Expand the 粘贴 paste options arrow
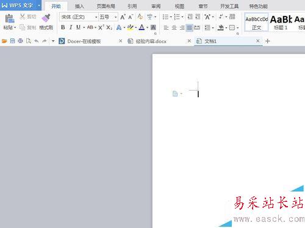This screenshot has width=305, height=228. pyautogui.click(x=15, y=27)
